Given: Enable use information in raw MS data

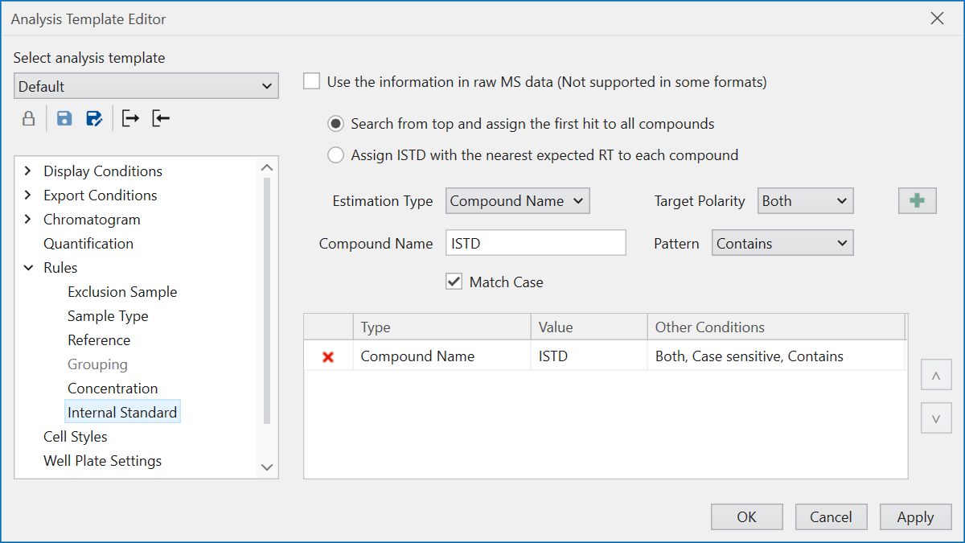Looking at the screenshot, I should [312, 81].
